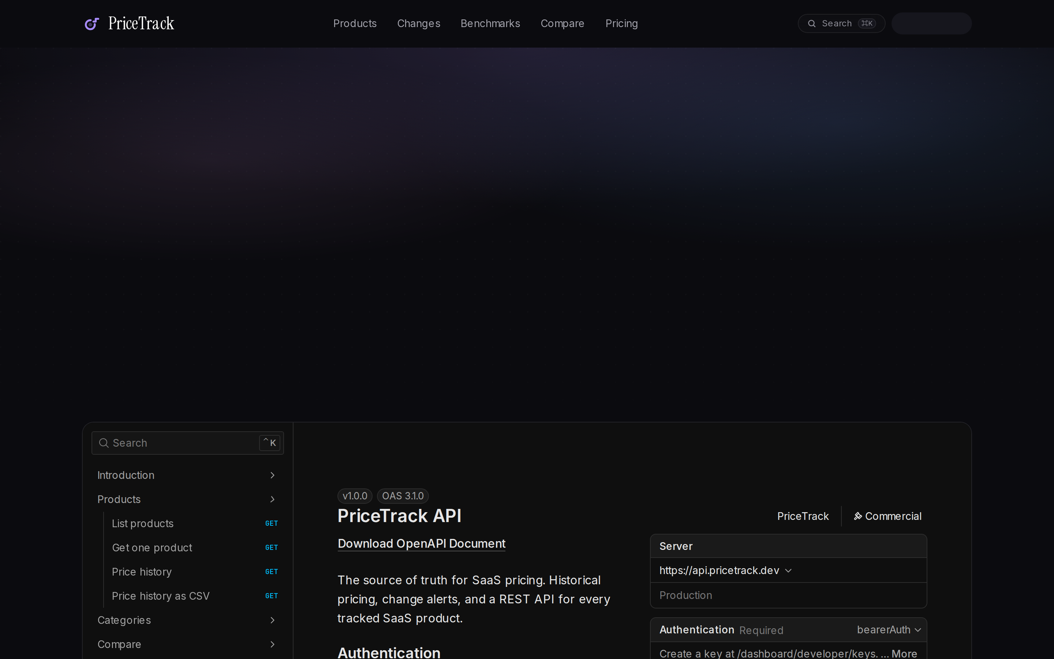
Task: Click the PriceTrack wordmark in header
Action: [x=141, y=23]
